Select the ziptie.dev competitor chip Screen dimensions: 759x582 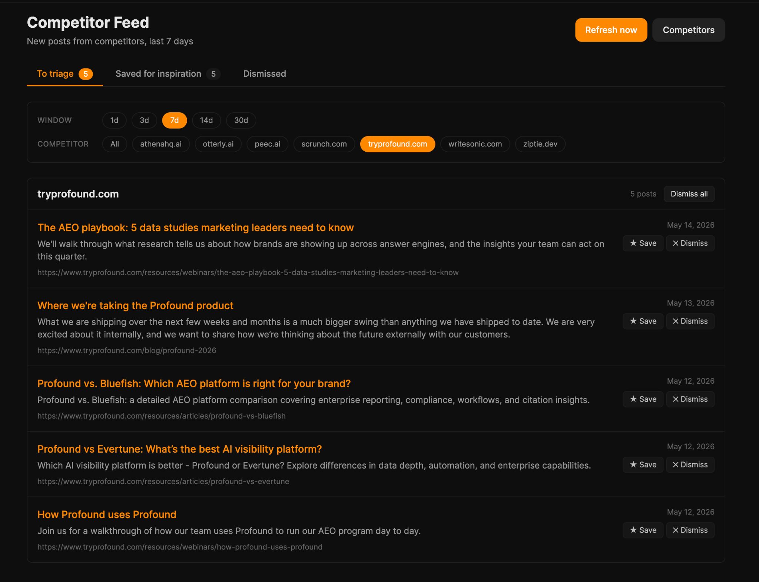click(x=540, y=144)
